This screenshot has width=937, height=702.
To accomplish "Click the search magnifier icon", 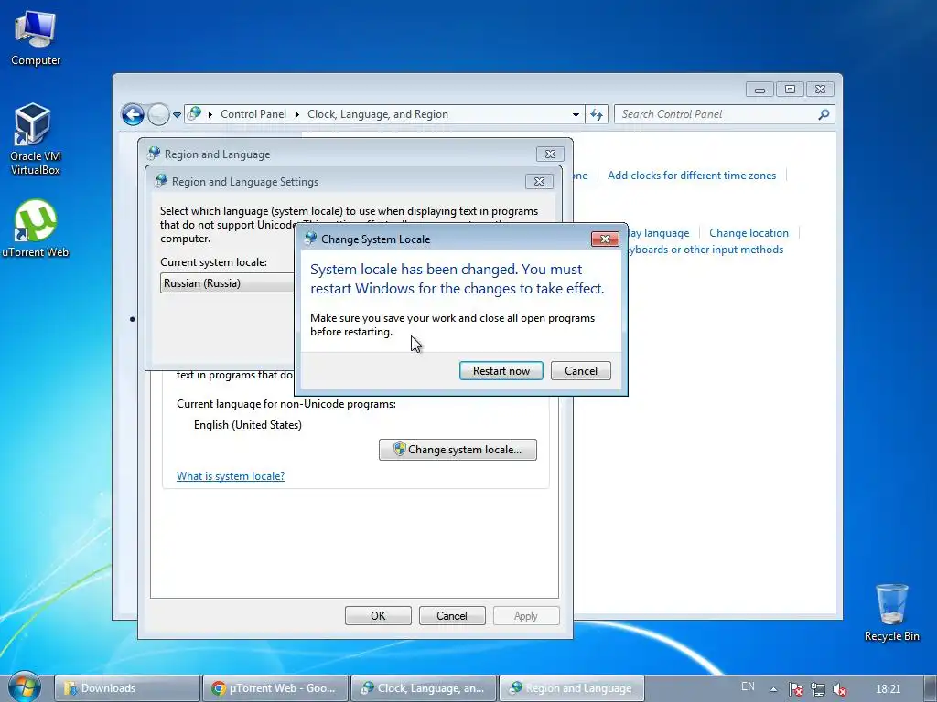I will click(x=824, y=114).
